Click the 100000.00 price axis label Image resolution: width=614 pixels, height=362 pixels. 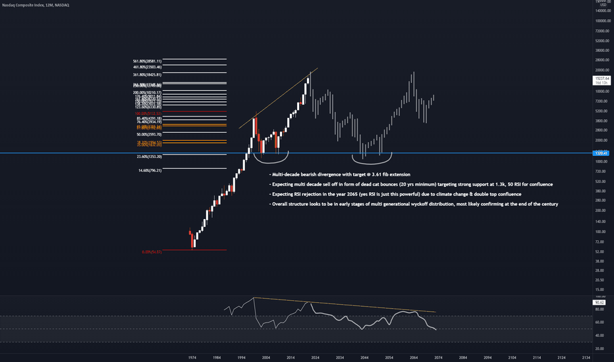[x=603, y=21]
